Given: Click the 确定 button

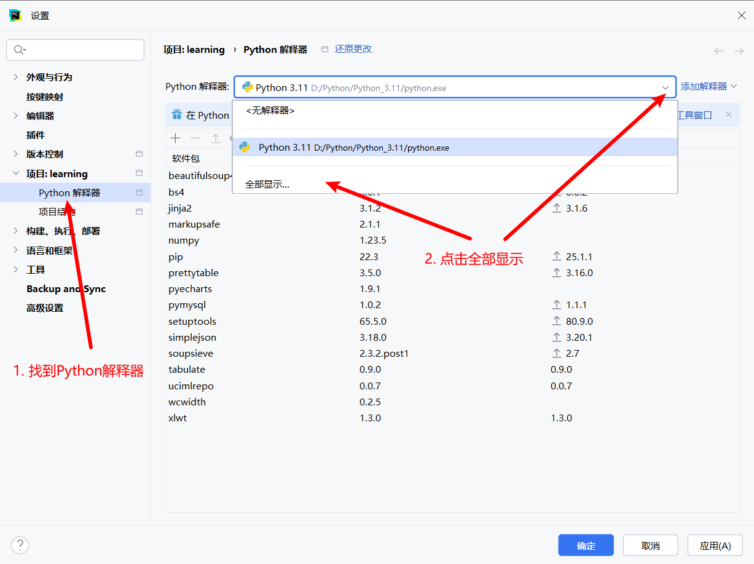Looking at the screenshot, I should tap(586, 546).
